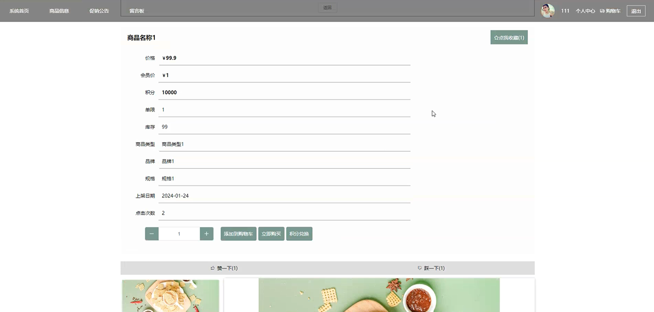Focus the quantity input field
Image resolution: width=654 pixels, height=312 pixels.
point(179,234)
